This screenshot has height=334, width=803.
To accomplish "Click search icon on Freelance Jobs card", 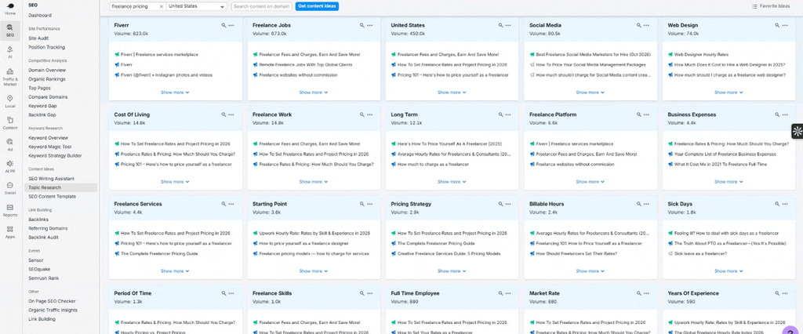I will pos(362,25).
